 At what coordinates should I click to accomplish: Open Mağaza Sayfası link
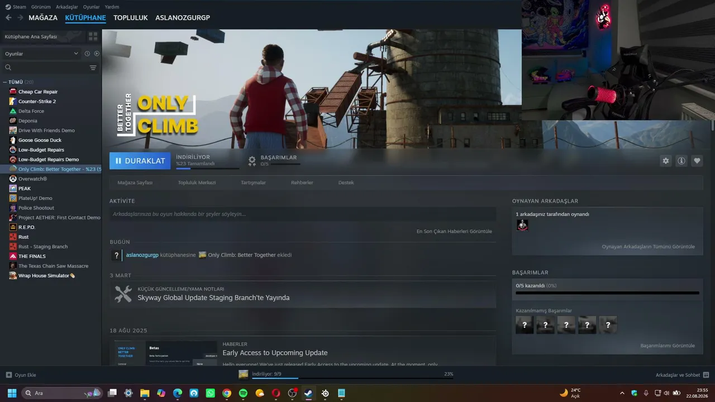click(135, 183)
